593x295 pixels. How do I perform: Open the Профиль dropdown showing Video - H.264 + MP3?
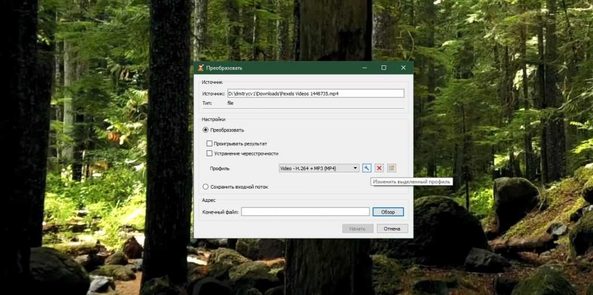pos(319,168)
